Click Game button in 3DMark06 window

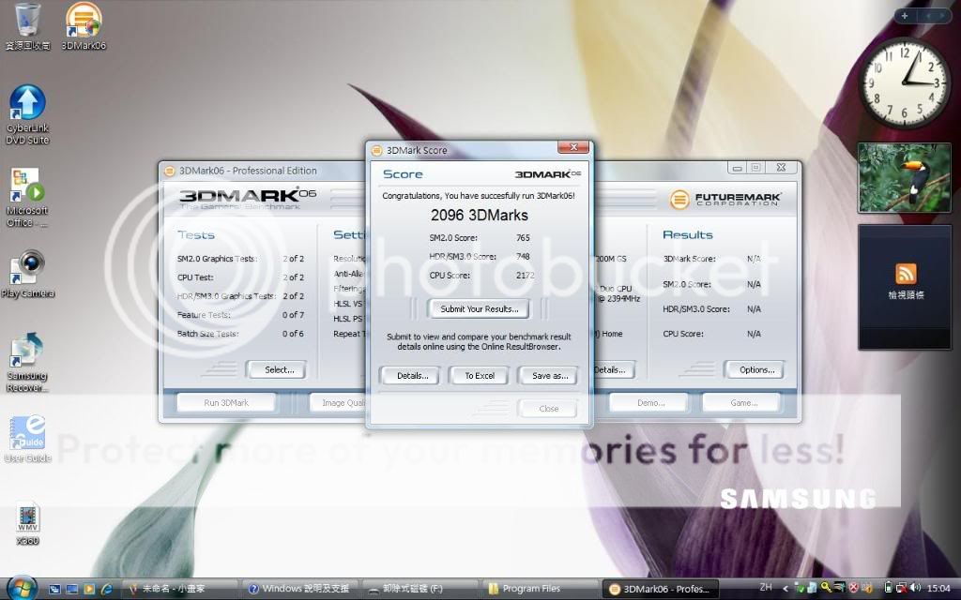tap(743, 403)
